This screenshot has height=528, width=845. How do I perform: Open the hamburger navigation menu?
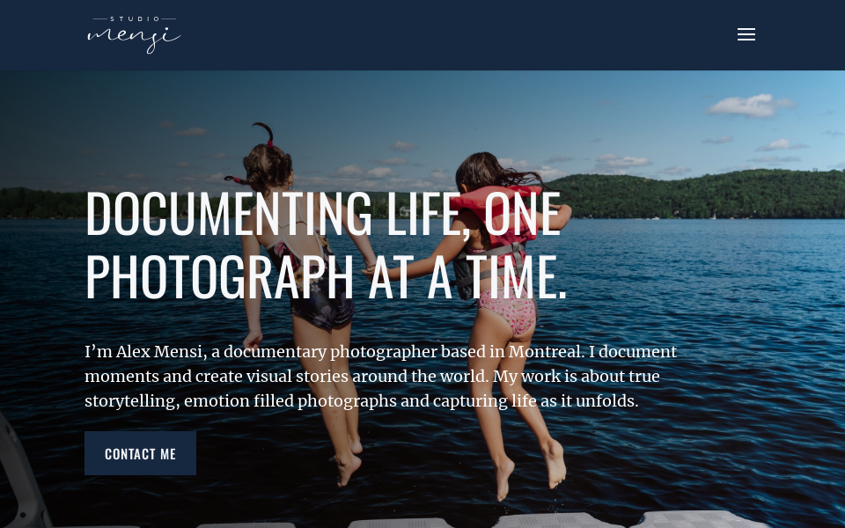click(746, 34)
